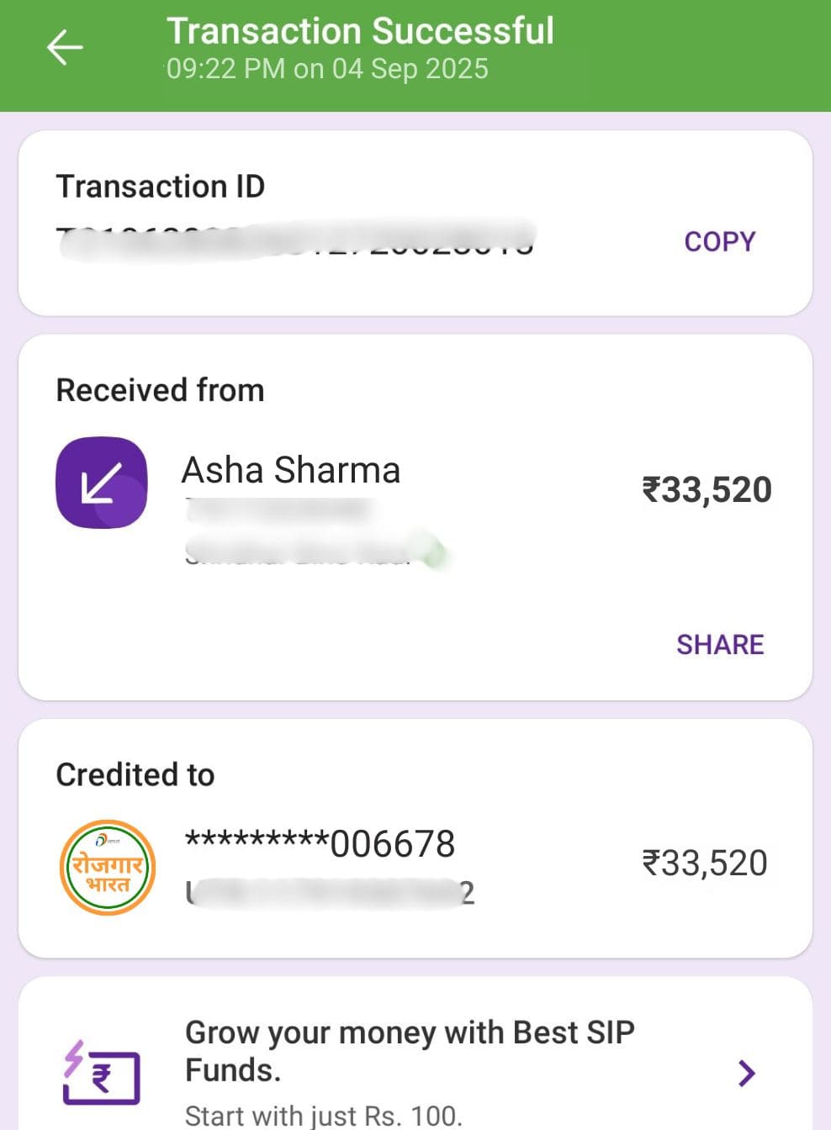831x1130 pixels.
Task: Tap the Start with just Rs. 100 text
Action: 324,1116
